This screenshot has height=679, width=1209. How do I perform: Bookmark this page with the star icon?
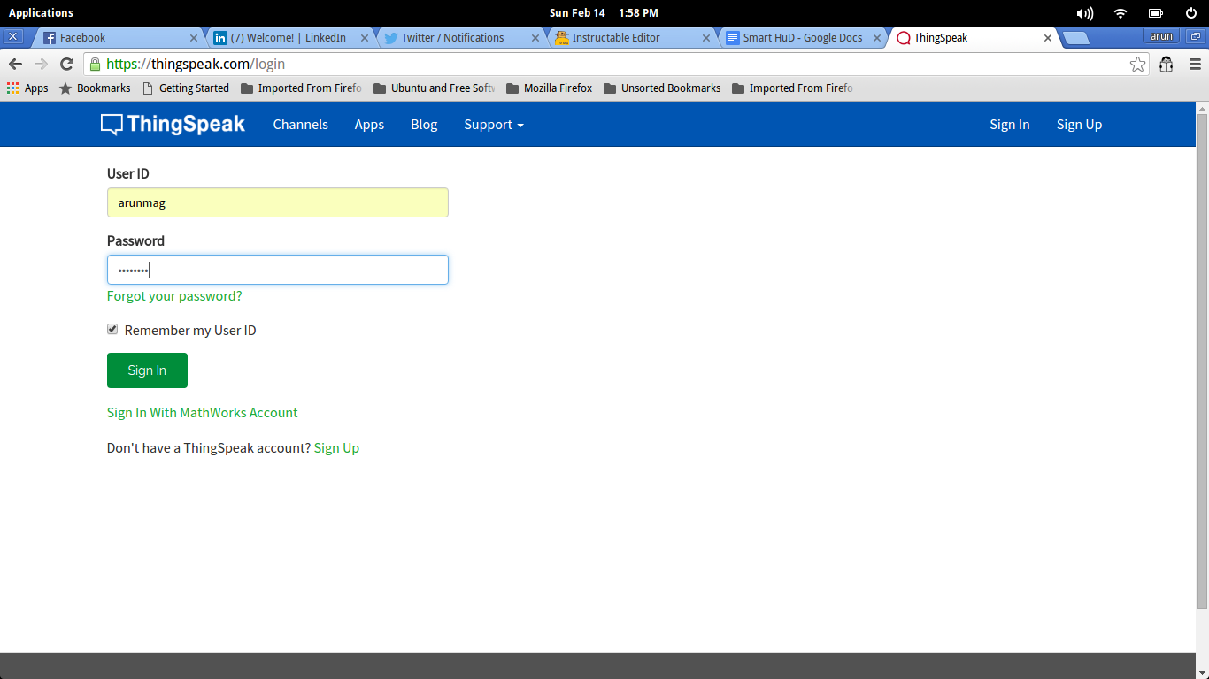coord(1137,64)
